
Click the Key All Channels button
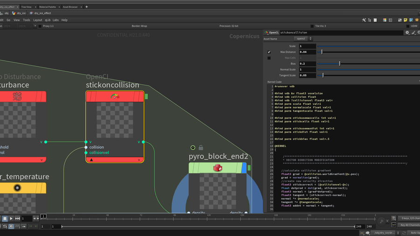pyautogui.click(x=409, y=225)
